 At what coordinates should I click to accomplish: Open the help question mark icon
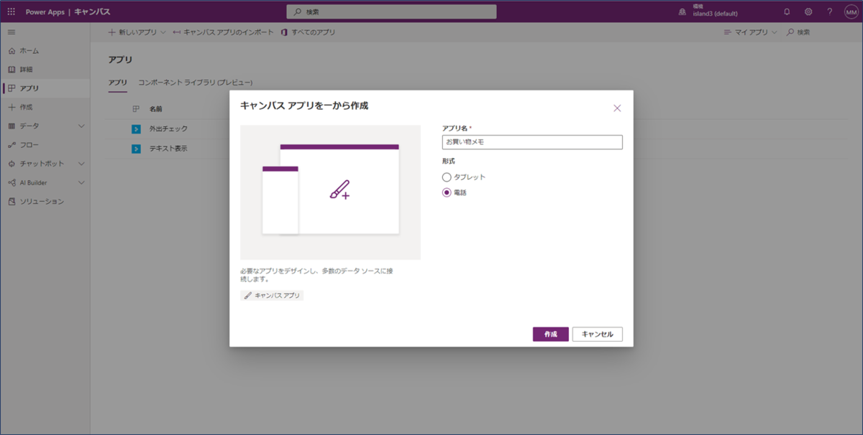click(x=829, y=11)
